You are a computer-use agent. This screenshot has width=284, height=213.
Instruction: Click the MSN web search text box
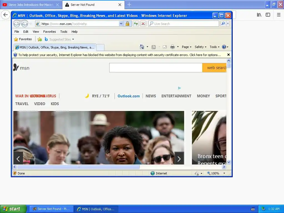point(156,68)
